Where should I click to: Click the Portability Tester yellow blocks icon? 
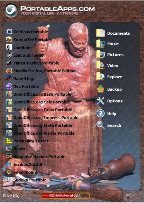(9, 141)
